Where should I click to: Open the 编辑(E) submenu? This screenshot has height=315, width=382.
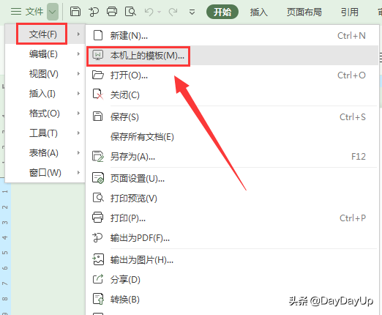point(45,53)
